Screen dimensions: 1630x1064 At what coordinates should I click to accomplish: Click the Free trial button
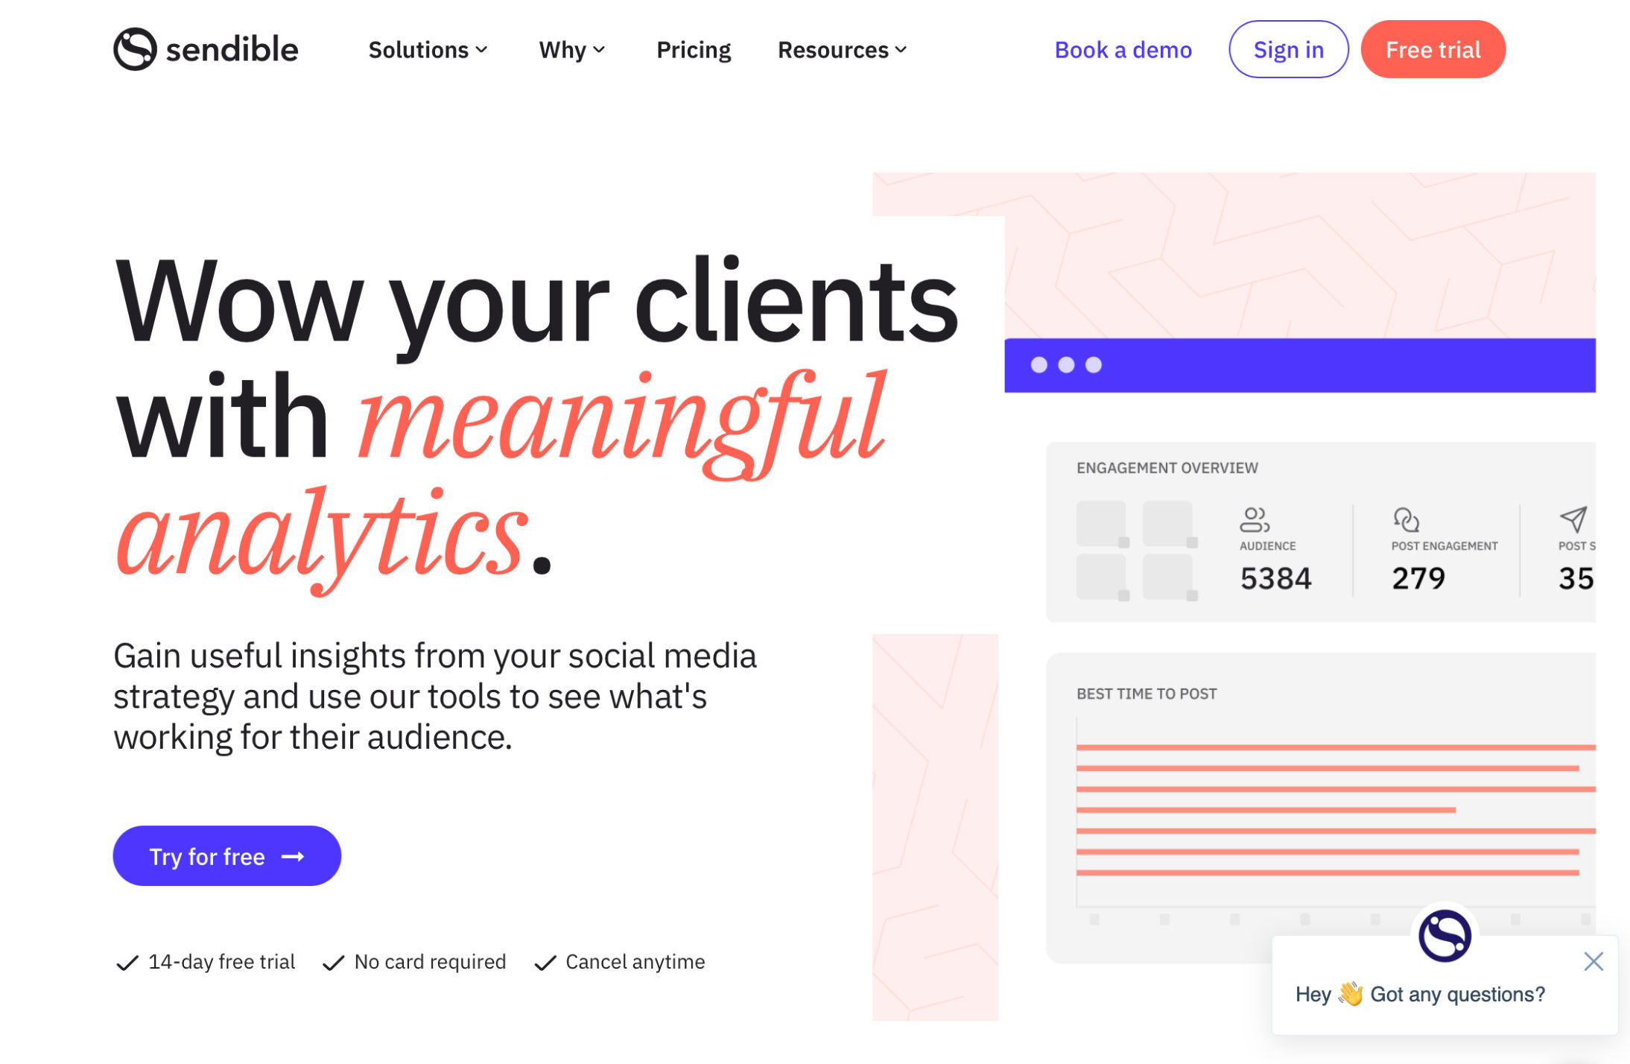click(1433, 48)
